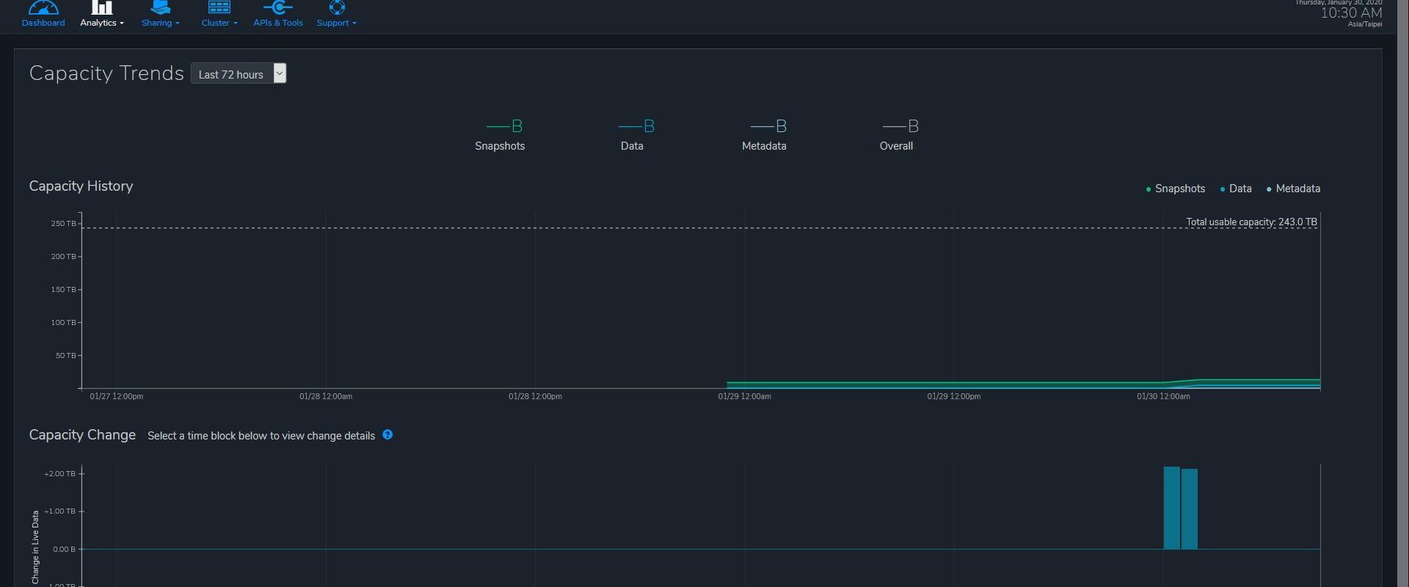Click the '01/28 12:00am' axis label
This screenshot has width=1409, height=587.
click(x=326, y=396)
